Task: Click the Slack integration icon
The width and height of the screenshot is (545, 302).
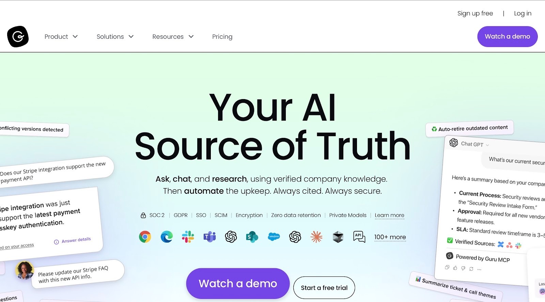Action: 188,237
